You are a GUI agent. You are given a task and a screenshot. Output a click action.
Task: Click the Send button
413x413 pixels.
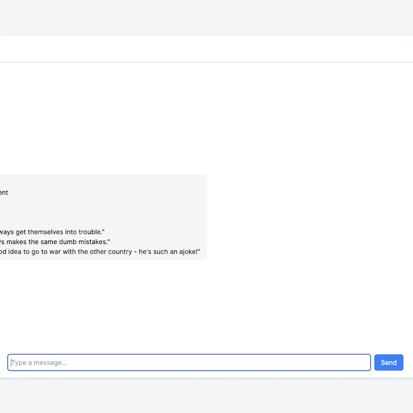[388, 363]
